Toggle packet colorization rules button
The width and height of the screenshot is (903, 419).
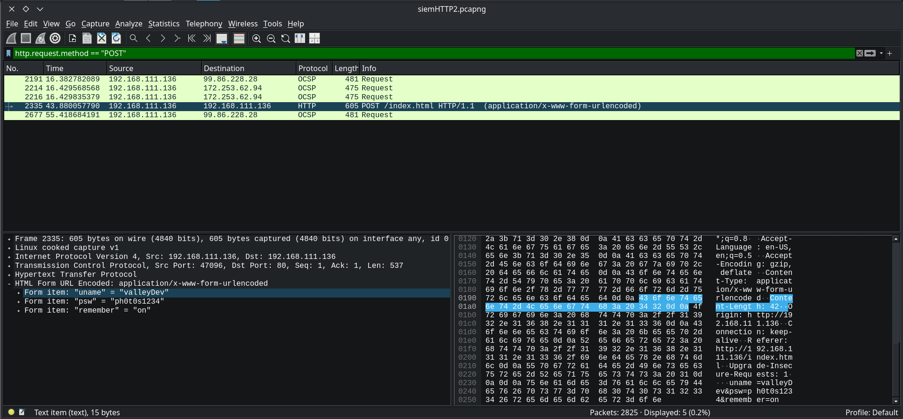tap(239, 39)
